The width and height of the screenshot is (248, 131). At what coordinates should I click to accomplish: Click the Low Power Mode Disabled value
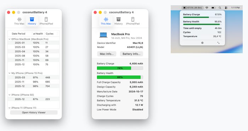[137, 109]
